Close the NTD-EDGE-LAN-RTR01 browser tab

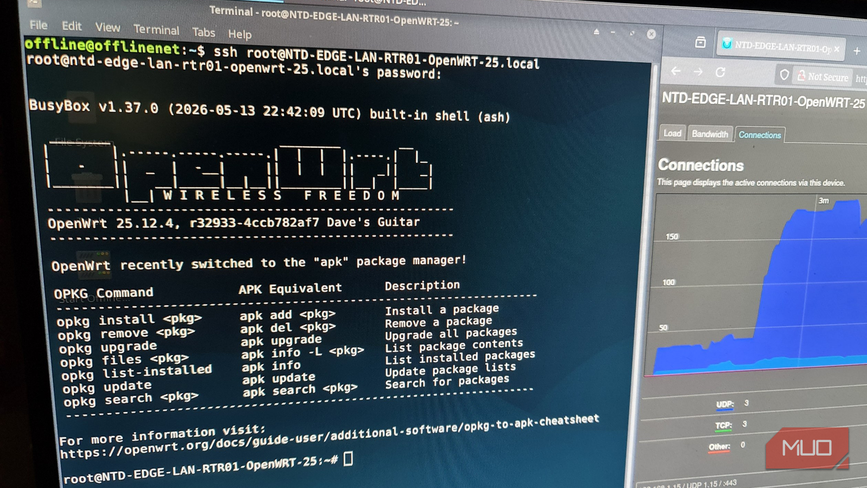tap(837, 49)
